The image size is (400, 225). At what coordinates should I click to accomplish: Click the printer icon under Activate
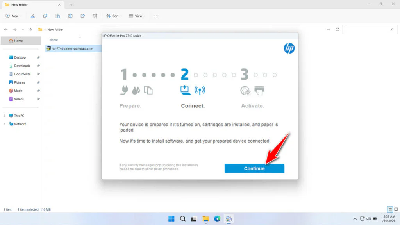tap(259, 90)
